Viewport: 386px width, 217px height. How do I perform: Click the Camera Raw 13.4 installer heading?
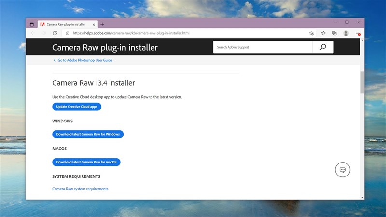(94, 83)
